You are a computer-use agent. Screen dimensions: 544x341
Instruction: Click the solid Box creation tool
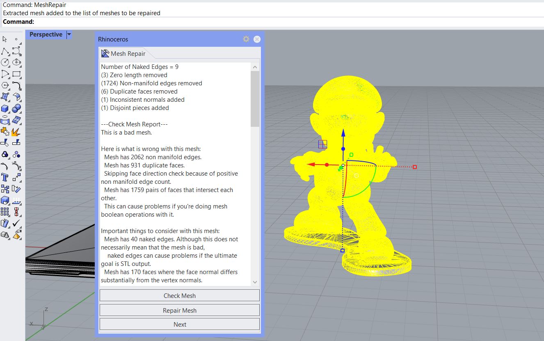5,109
